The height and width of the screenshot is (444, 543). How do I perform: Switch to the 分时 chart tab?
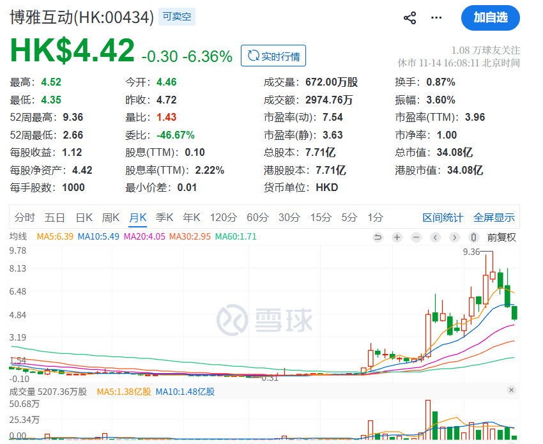pos(25,217)
